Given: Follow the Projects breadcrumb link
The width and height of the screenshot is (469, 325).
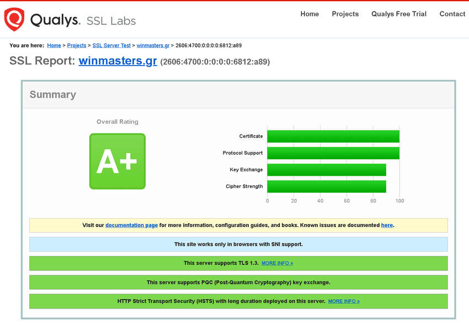Looking at the screenshot, I should 77,45.
